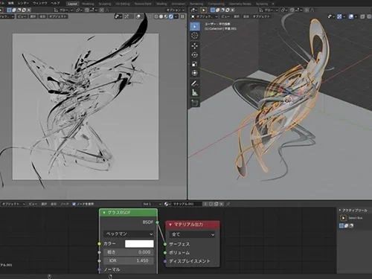Choose the set-selection mode icon in right viewport header

coord(213,10)
